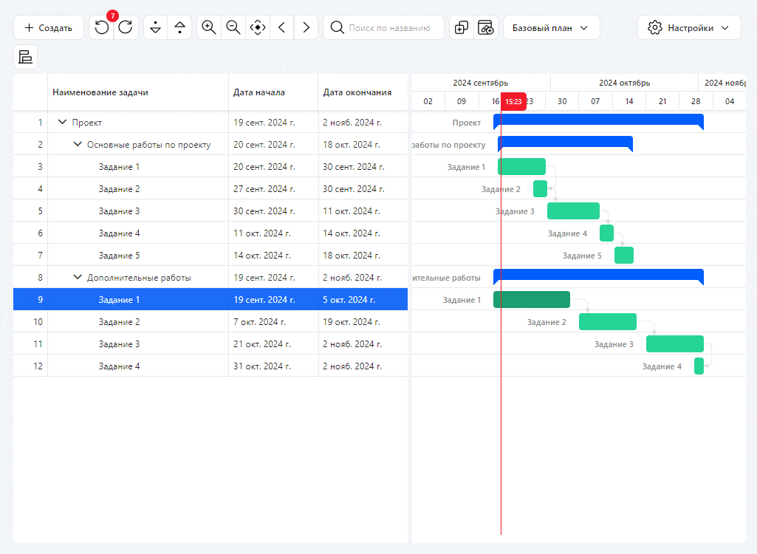Screen dimensions: 757x554
Task: Open the Настройки dropdown
Action: 689,27
